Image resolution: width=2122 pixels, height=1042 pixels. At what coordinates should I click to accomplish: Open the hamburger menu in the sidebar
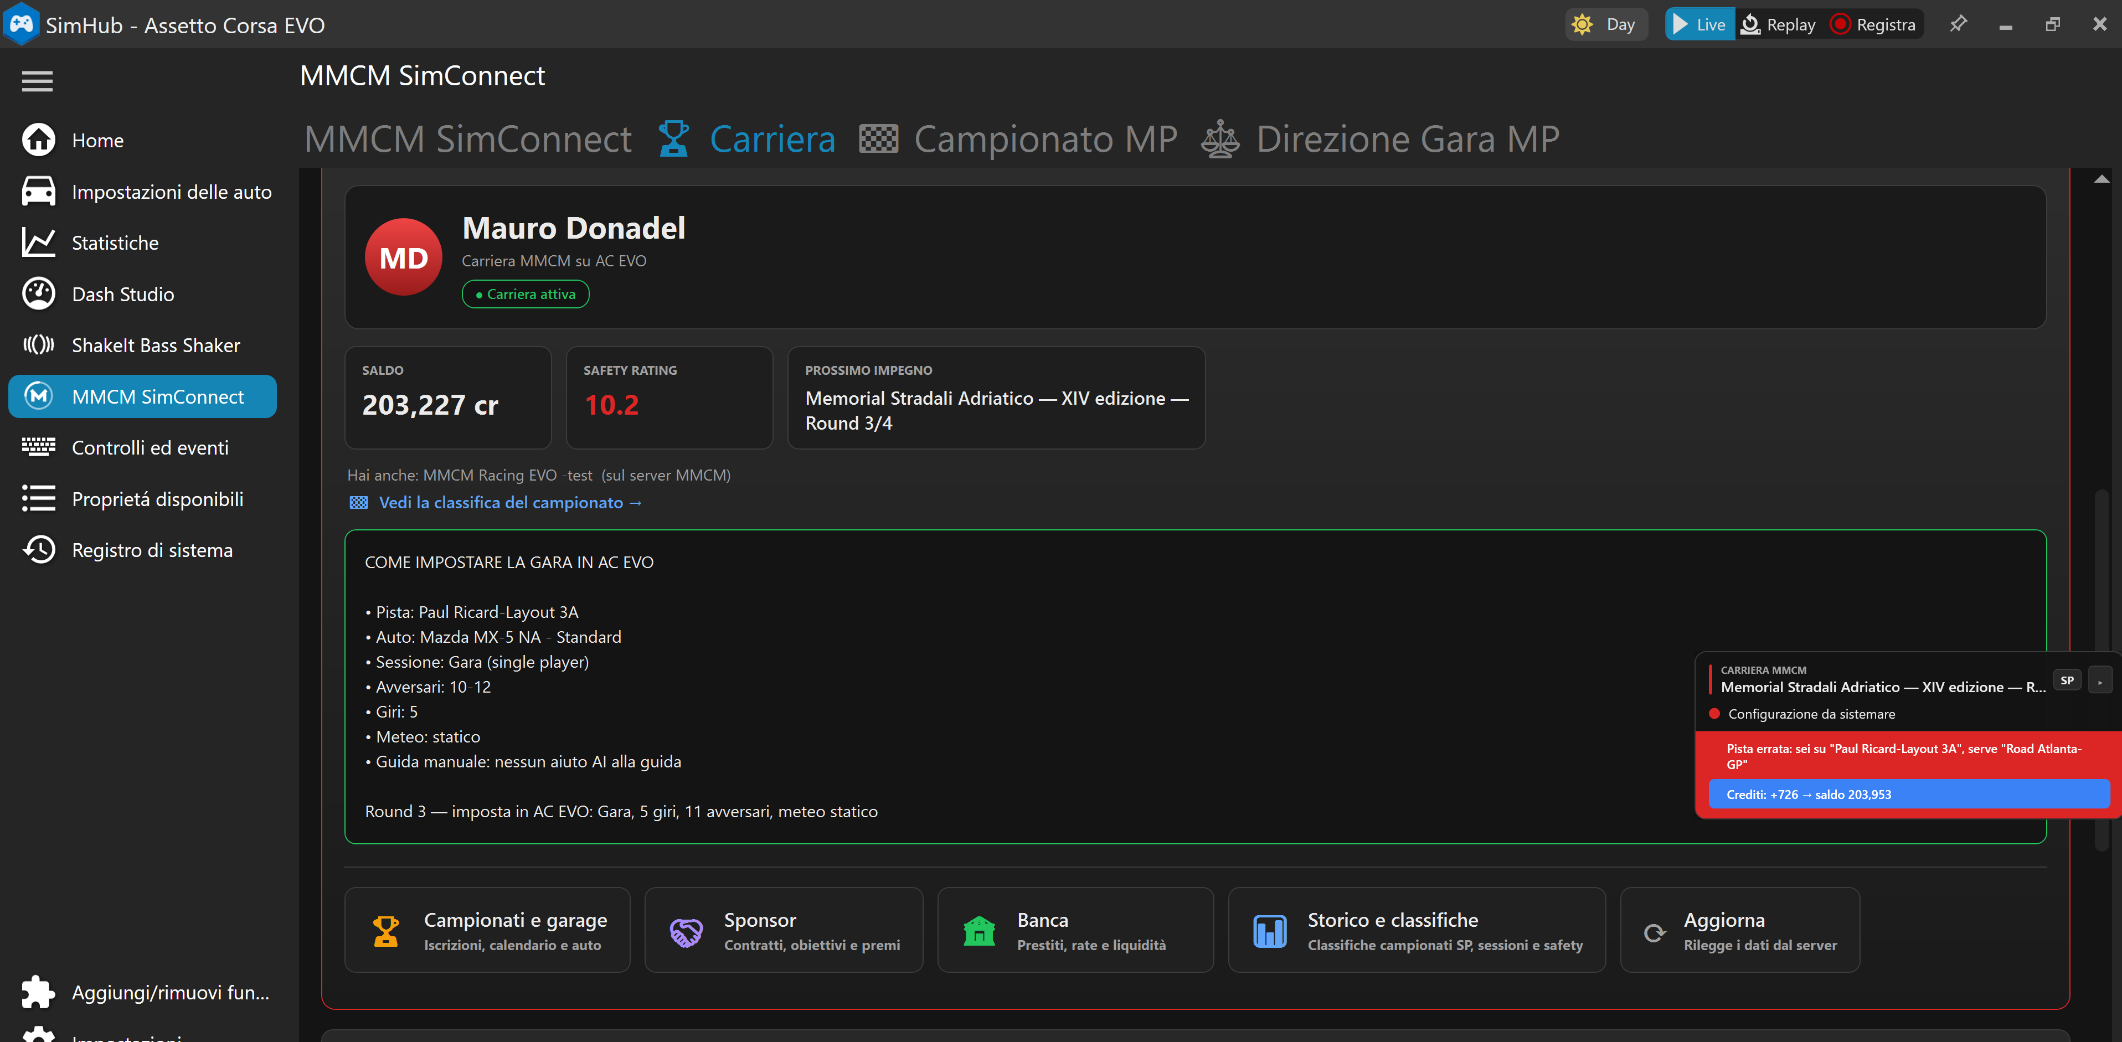tap(37, 81)
